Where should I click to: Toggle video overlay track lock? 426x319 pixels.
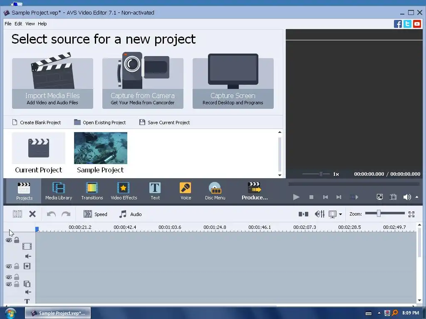pos(17,284)
